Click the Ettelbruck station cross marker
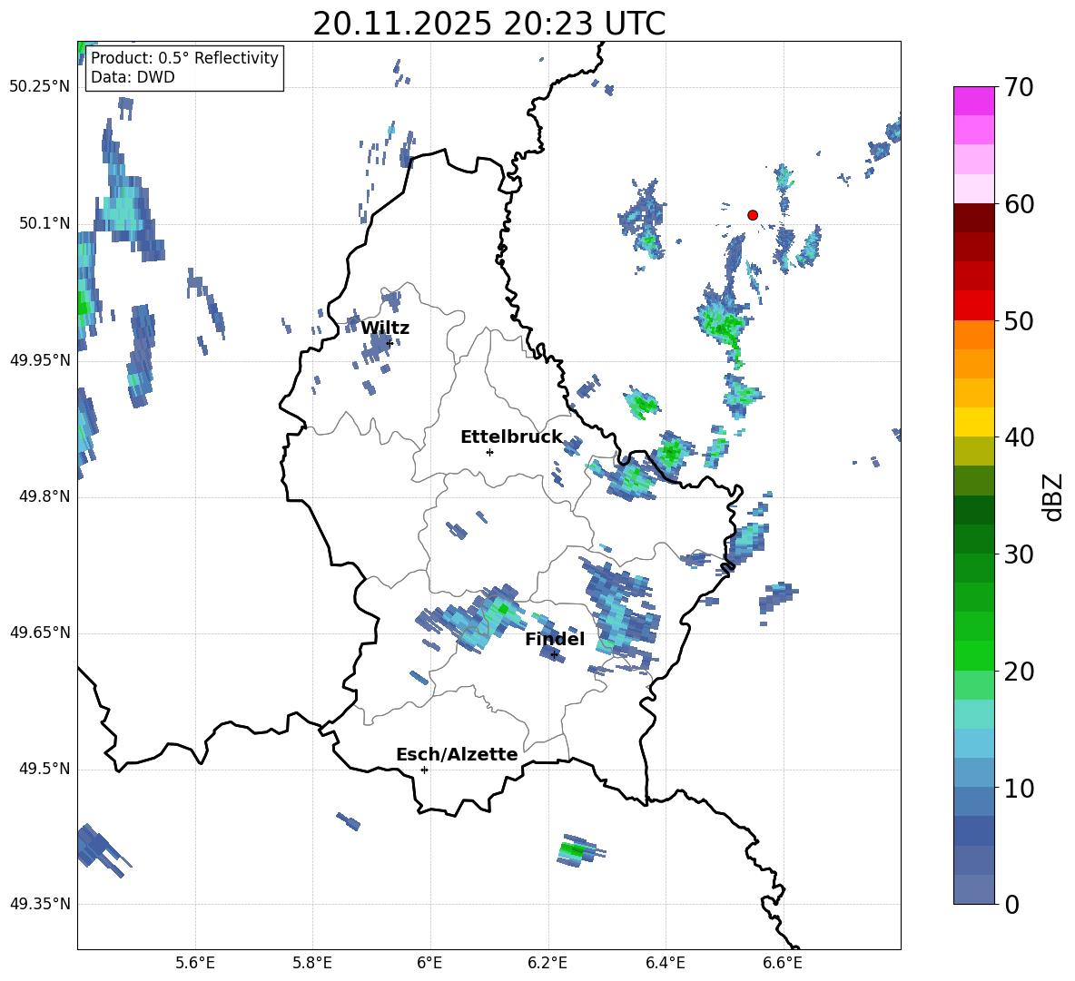Viewport: 1075px width, 981px height. [489, 452]
